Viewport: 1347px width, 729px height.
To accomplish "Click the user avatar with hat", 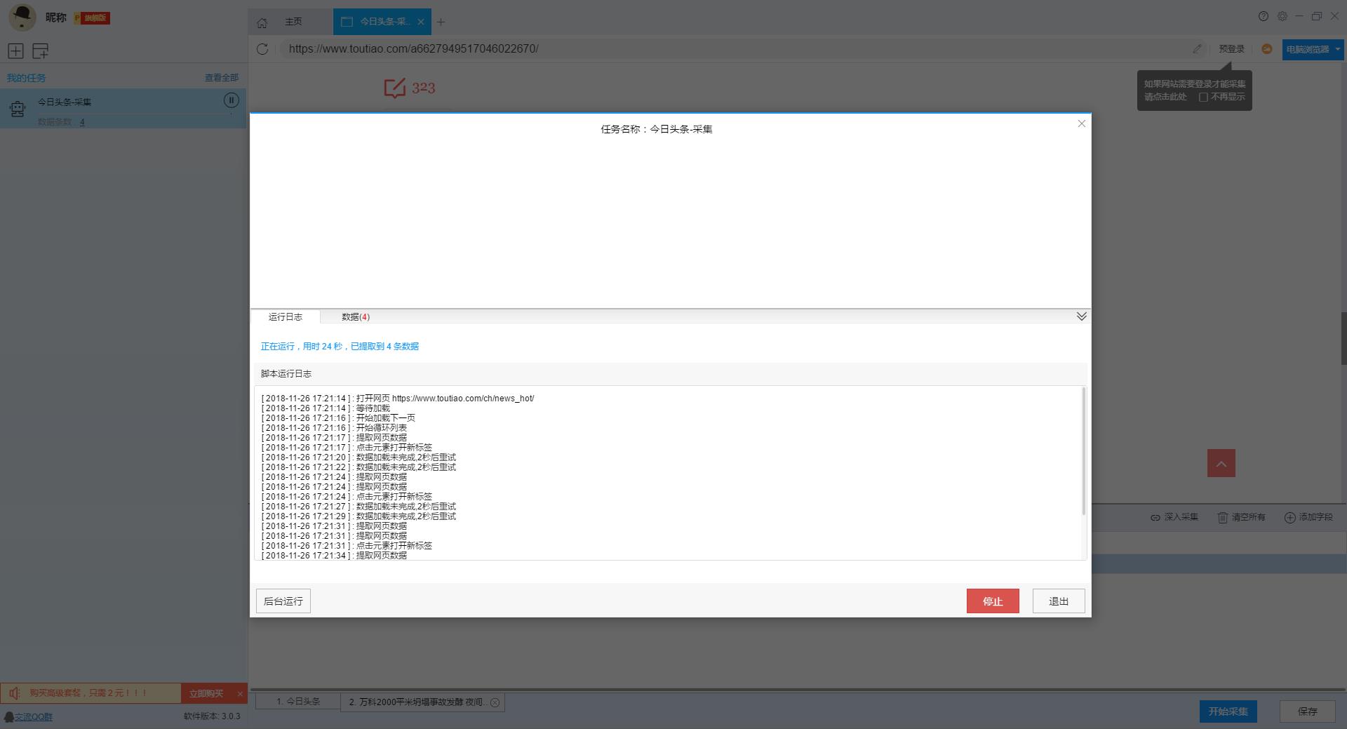I will [x=22, y=18].
